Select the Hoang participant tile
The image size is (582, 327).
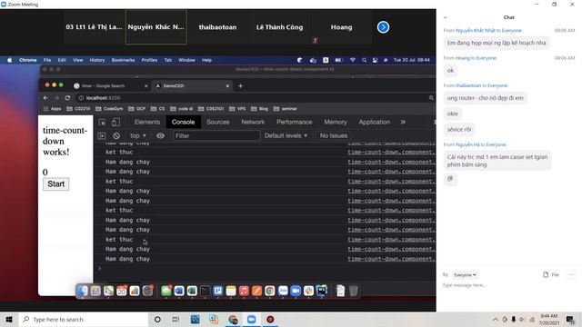[342, 27]
